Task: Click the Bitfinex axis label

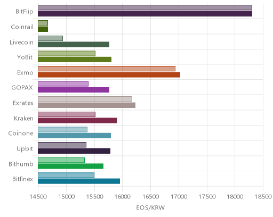Action: 22,179
